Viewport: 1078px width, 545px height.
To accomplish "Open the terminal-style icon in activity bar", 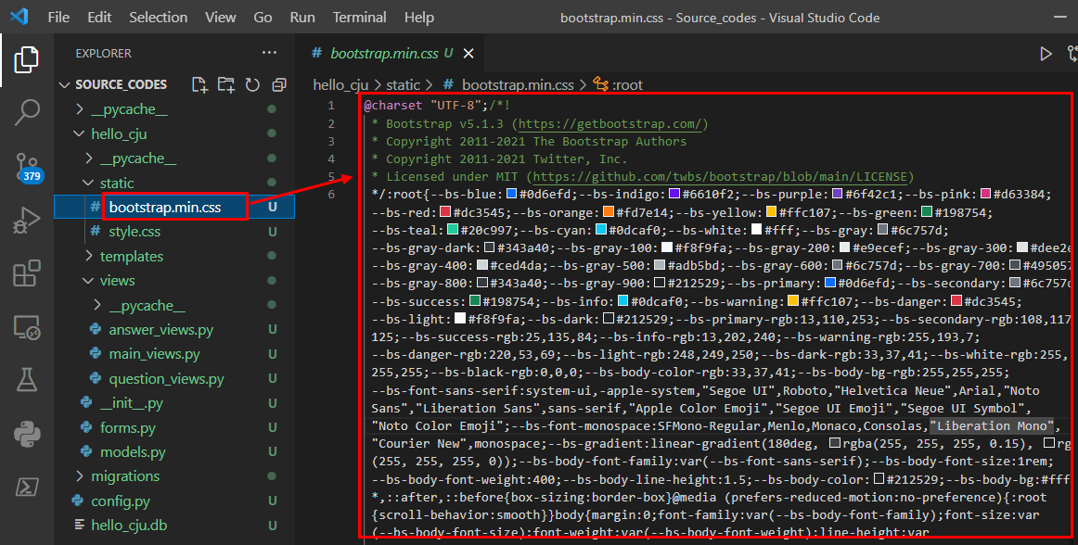I will click(x=26, y=488).
